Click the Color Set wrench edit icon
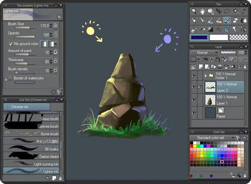The width and height of the screenshot is (251, 184). pos(238,137)
